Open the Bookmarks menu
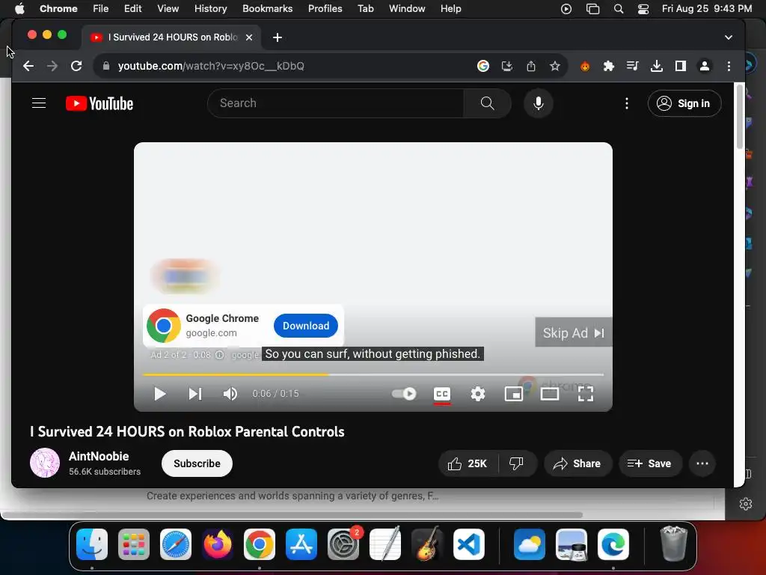Viewport: 766px width, 575px height. pos(267,8)
